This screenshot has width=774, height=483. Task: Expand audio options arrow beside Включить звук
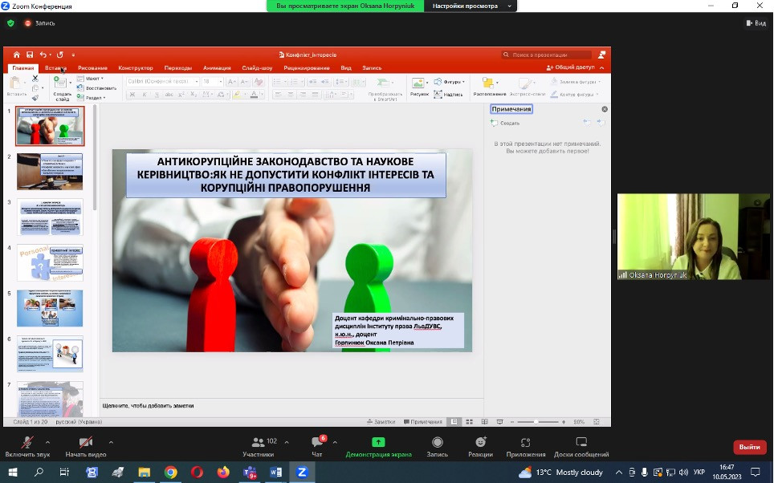click(47, 442)
